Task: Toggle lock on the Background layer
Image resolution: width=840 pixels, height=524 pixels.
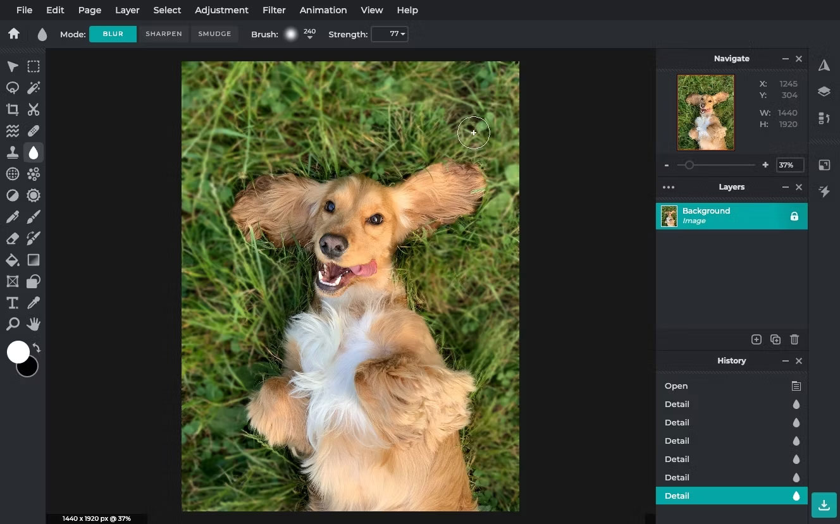Action: pos(794,216)
